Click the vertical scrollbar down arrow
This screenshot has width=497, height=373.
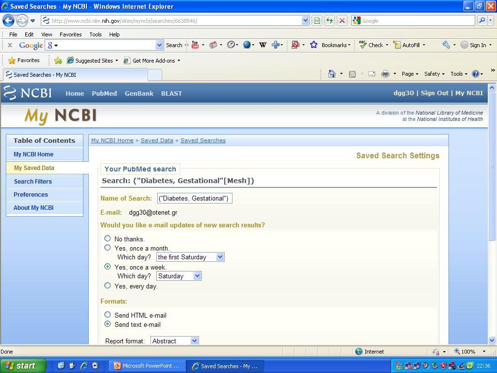pos(492,340)
